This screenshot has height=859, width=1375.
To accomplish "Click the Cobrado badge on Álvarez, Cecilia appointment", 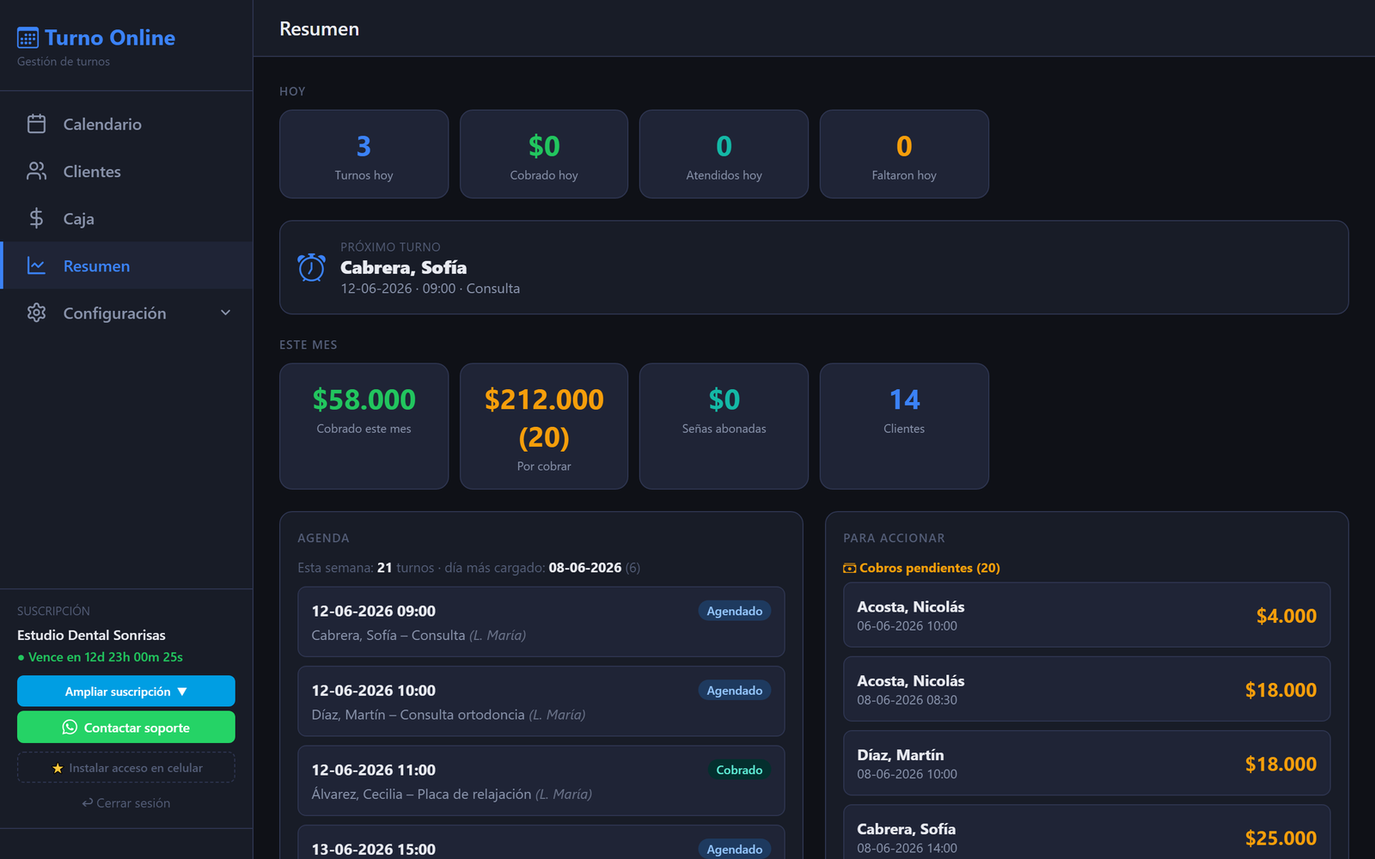I will pyautogui.click(x=739, y=770).
